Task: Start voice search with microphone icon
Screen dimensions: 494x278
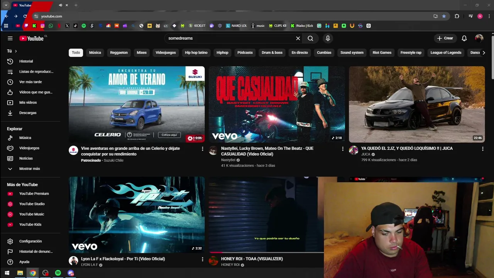Action: (328, 38)
